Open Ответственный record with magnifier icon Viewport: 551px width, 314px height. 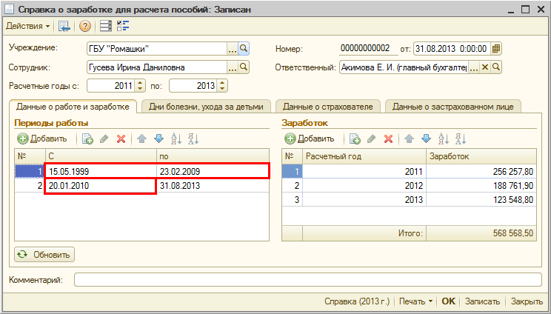tap(496, 67)
